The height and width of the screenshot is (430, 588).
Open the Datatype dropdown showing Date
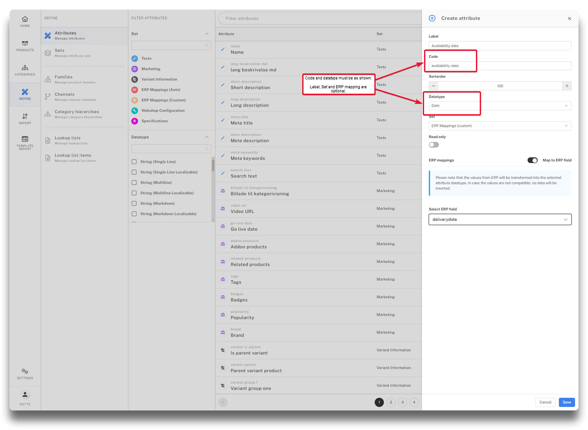(x=500, y=106)
